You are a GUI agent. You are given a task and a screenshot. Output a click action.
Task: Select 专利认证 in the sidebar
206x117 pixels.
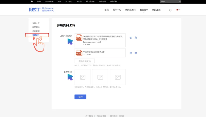click(x=36, y=23)
